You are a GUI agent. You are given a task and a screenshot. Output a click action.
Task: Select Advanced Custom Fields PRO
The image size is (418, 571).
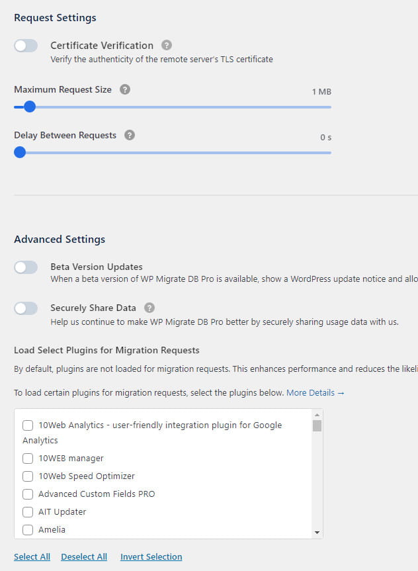point(28,494)
